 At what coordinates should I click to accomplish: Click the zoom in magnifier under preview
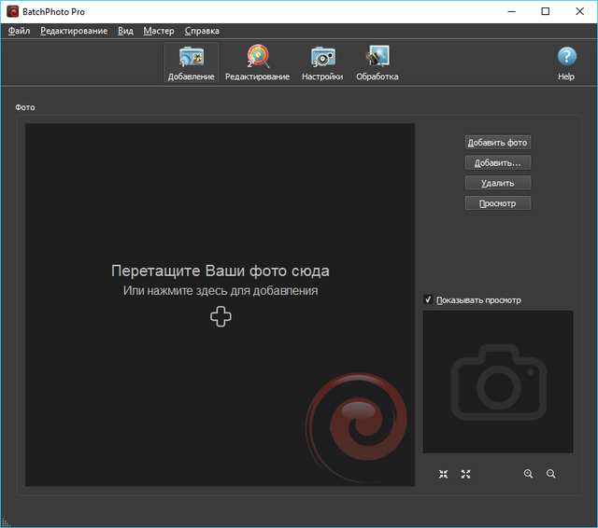(529, 474)
